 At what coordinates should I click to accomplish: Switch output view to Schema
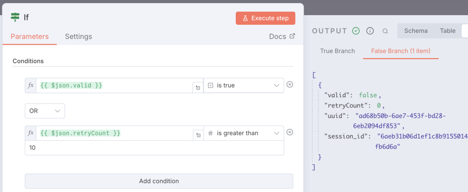pyautogui.click(x=416, y=31)
